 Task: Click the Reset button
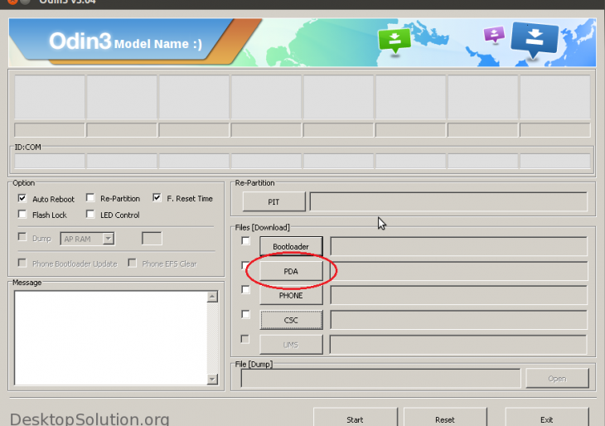point(445,419)
